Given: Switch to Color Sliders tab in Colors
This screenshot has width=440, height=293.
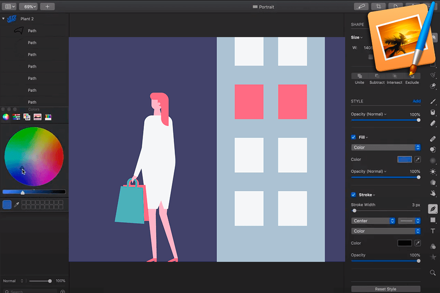Looking at the screenshot, I should (16, 117).
